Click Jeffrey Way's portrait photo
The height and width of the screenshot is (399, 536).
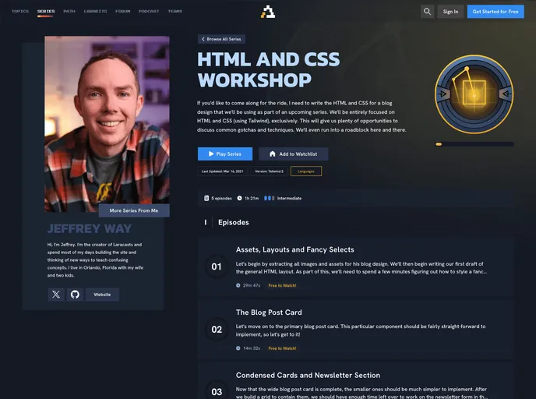(107, 124)
